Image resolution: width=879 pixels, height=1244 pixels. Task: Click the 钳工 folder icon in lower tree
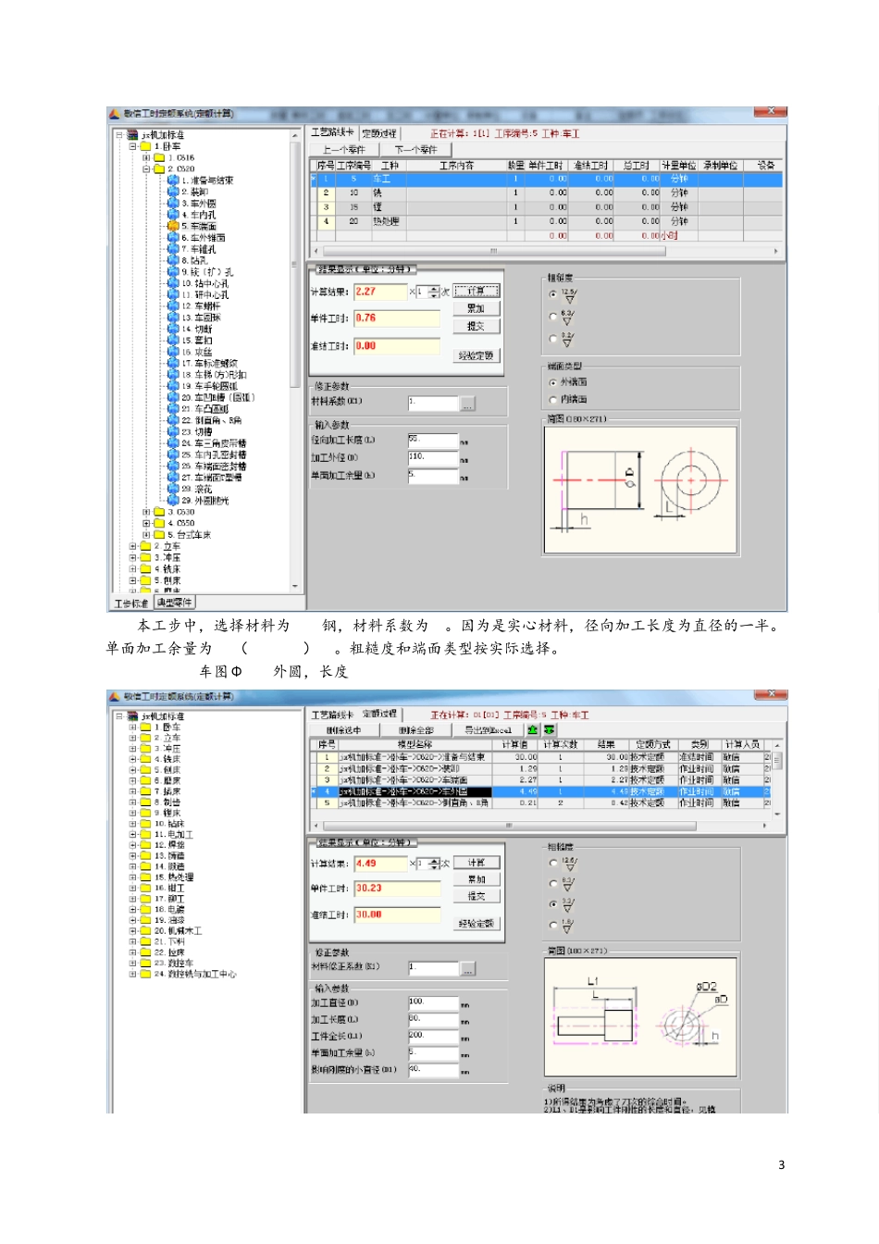tap(145, 888)
